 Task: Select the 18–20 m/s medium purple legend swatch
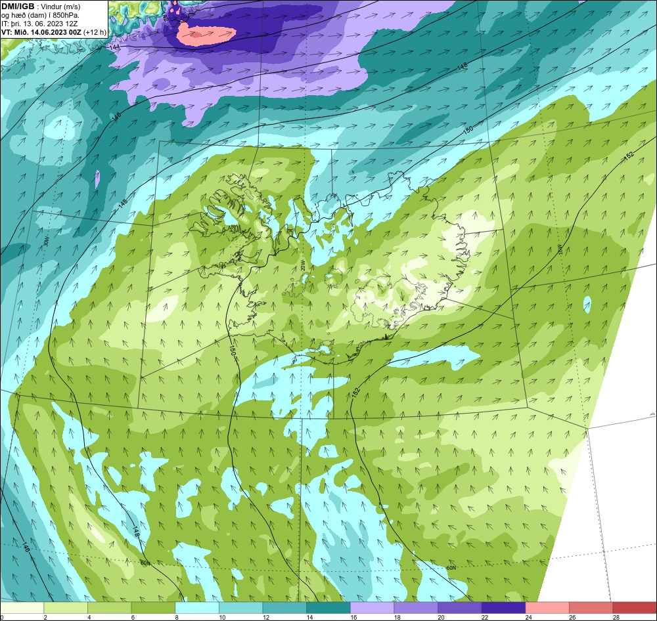point(416,608)
